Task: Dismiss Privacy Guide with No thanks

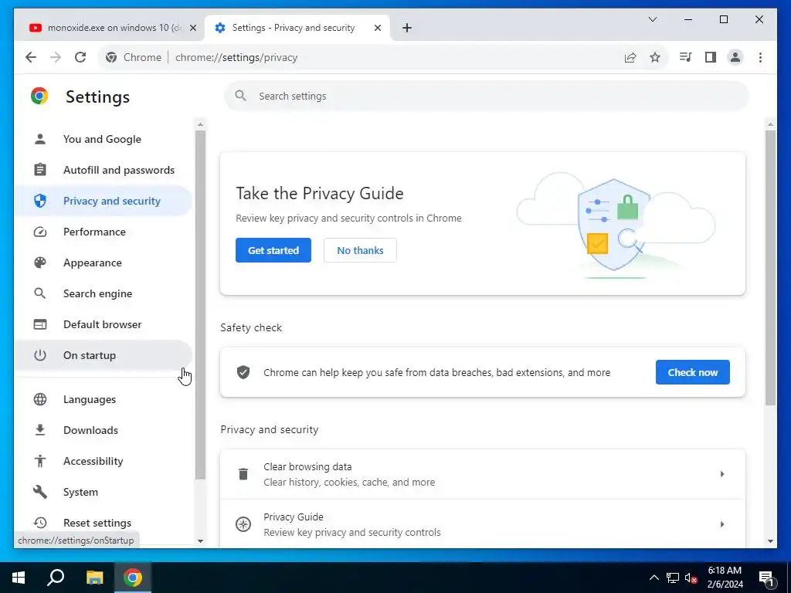Action: [x=360, y=250]
